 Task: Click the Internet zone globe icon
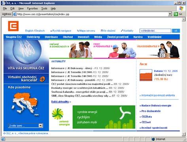coord(153,139)
